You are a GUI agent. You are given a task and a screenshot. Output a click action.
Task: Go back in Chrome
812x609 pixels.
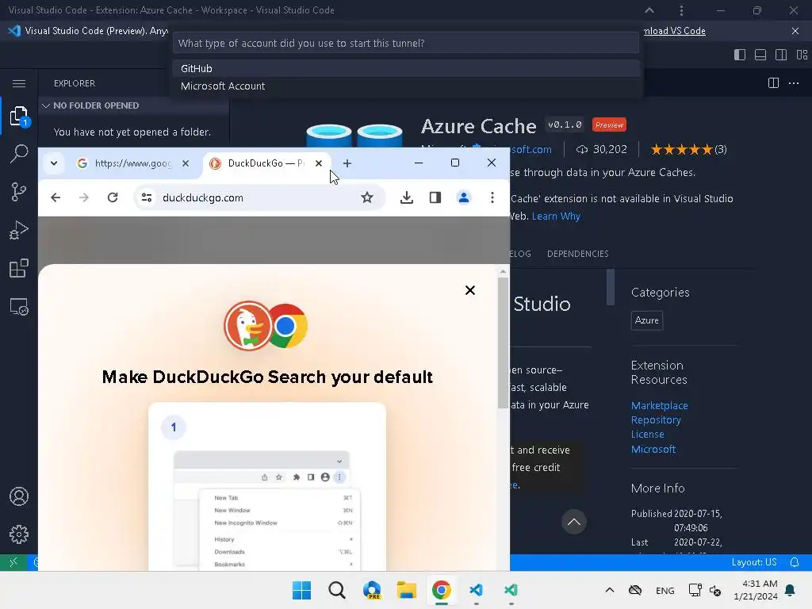[56, 197]
